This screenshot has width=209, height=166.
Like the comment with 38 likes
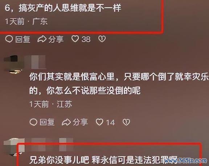coord(75,39)
